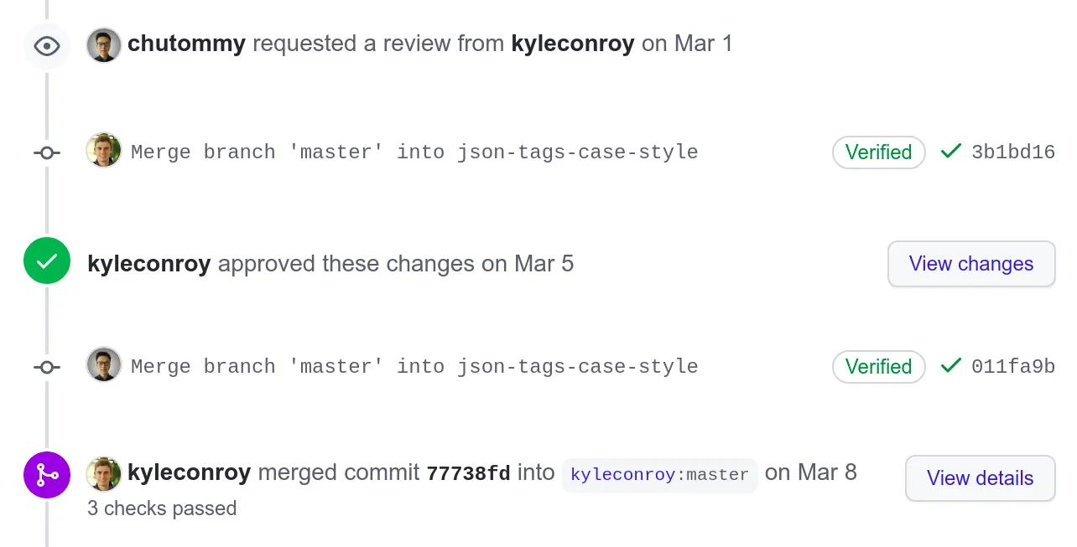
Task: Click the eye review-request icon
Action: pos(47,45)
